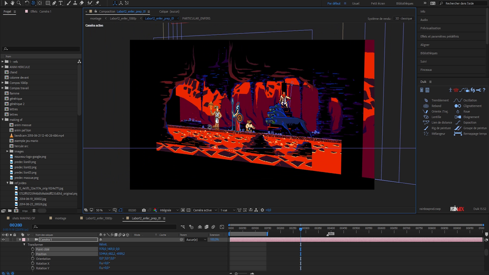Select the Clone Stamp tool

75,3
